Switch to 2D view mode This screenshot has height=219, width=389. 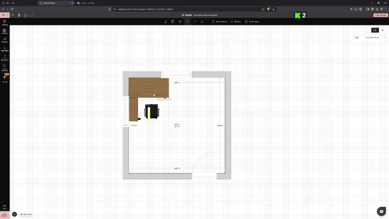(375, 30)
